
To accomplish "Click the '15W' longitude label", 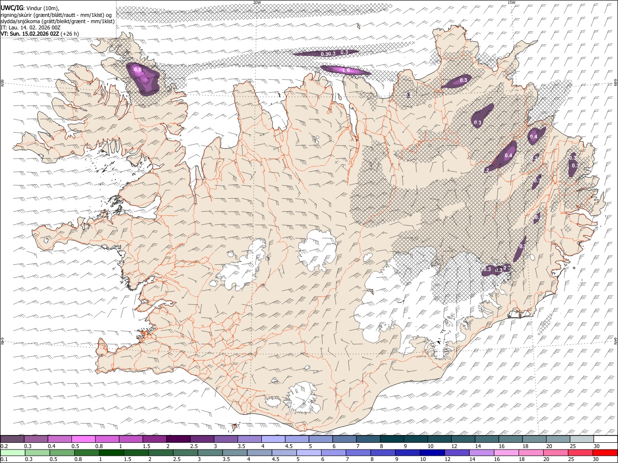I will (x=511, y=2).
